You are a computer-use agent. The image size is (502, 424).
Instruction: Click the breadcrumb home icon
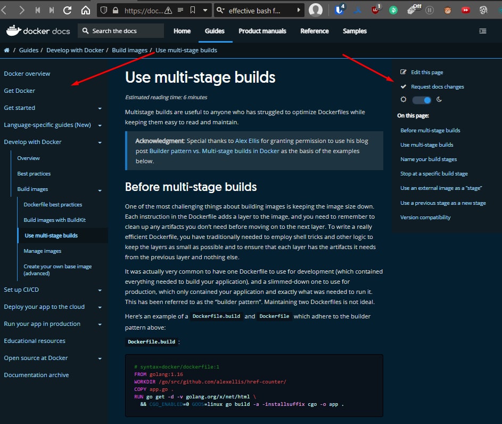6,50
